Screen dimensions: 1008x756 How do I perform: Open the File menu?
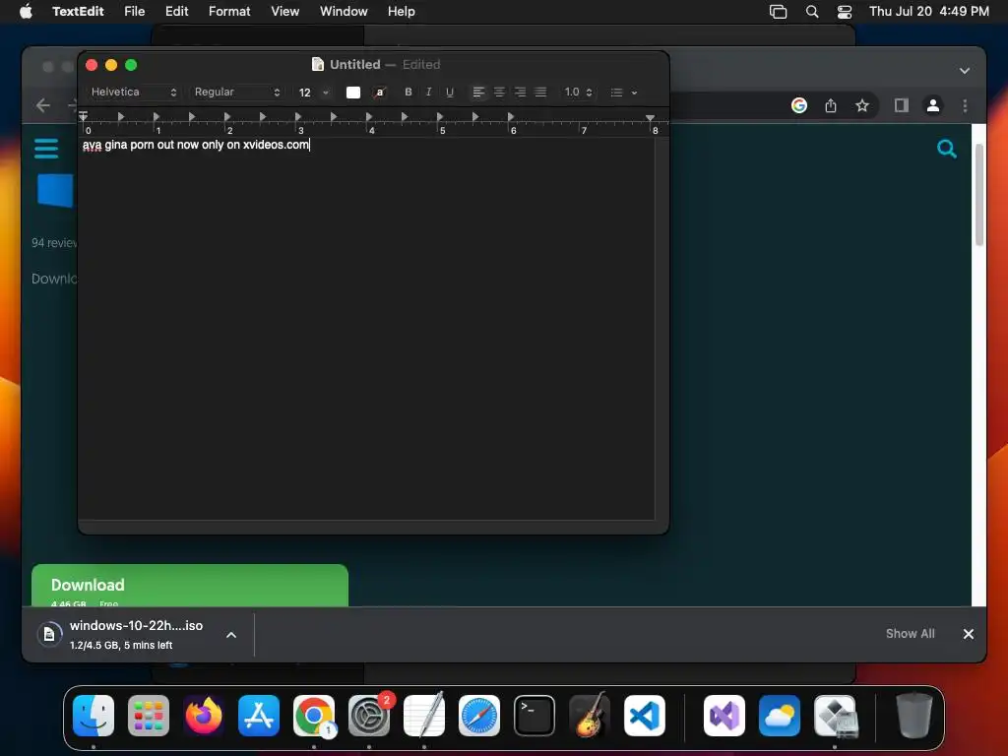tap(134, 11)
